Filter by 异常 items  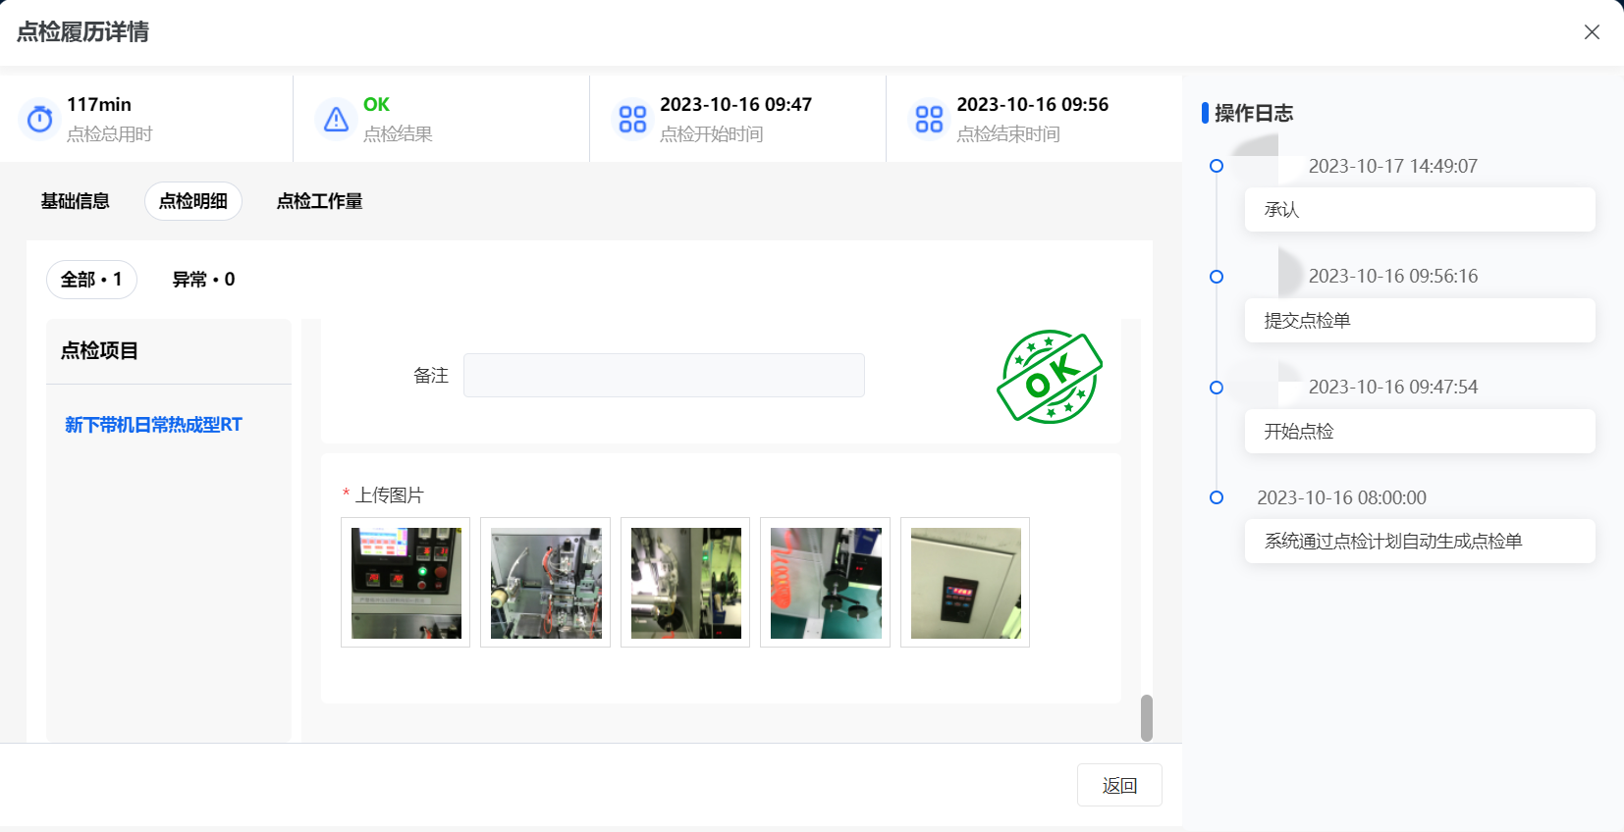coord(203,280)
